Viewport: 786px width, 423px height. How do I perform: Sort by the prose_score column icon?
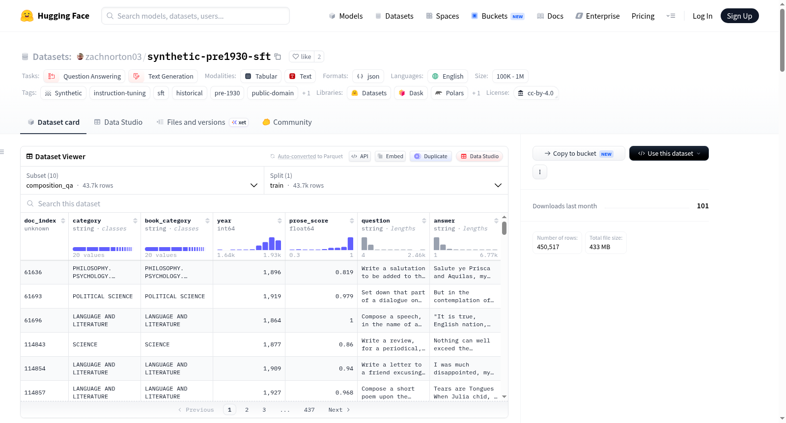coord(352,221)
